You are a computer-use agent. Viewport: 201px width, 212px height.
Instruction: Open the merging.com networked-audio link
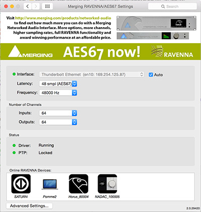click(x=63, y=18)
